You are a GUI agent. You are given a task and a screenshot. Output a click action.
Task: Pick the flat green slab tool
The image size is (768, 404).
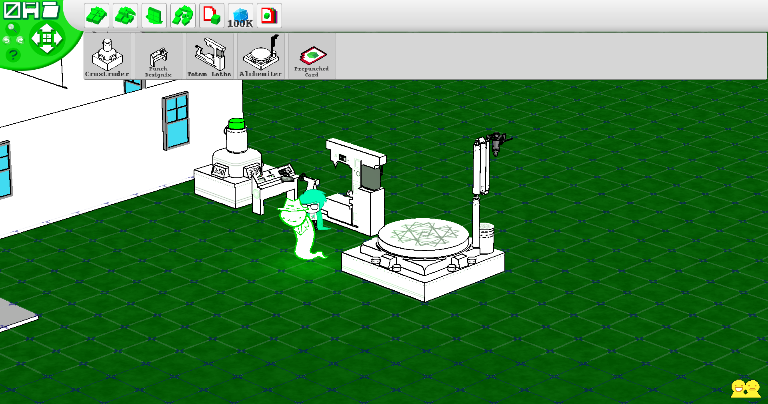[154, 16]
